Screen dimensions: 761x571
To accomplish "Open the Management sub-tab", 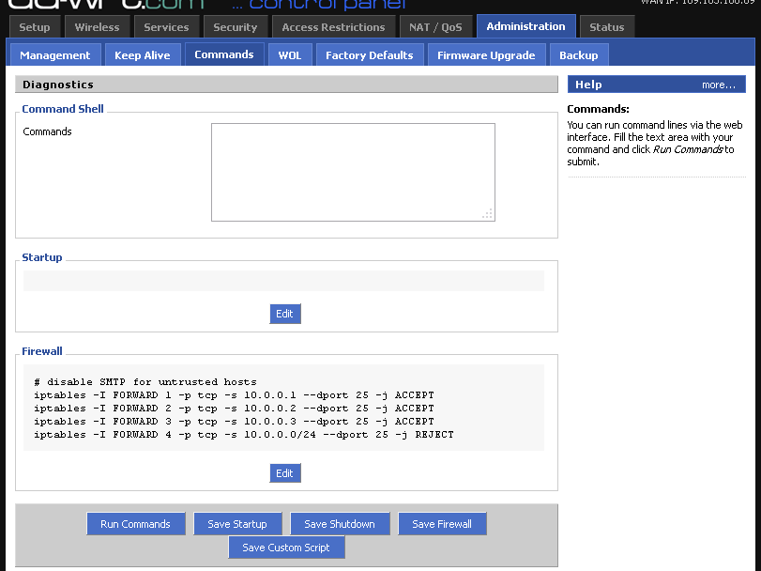I will (55, 54).
